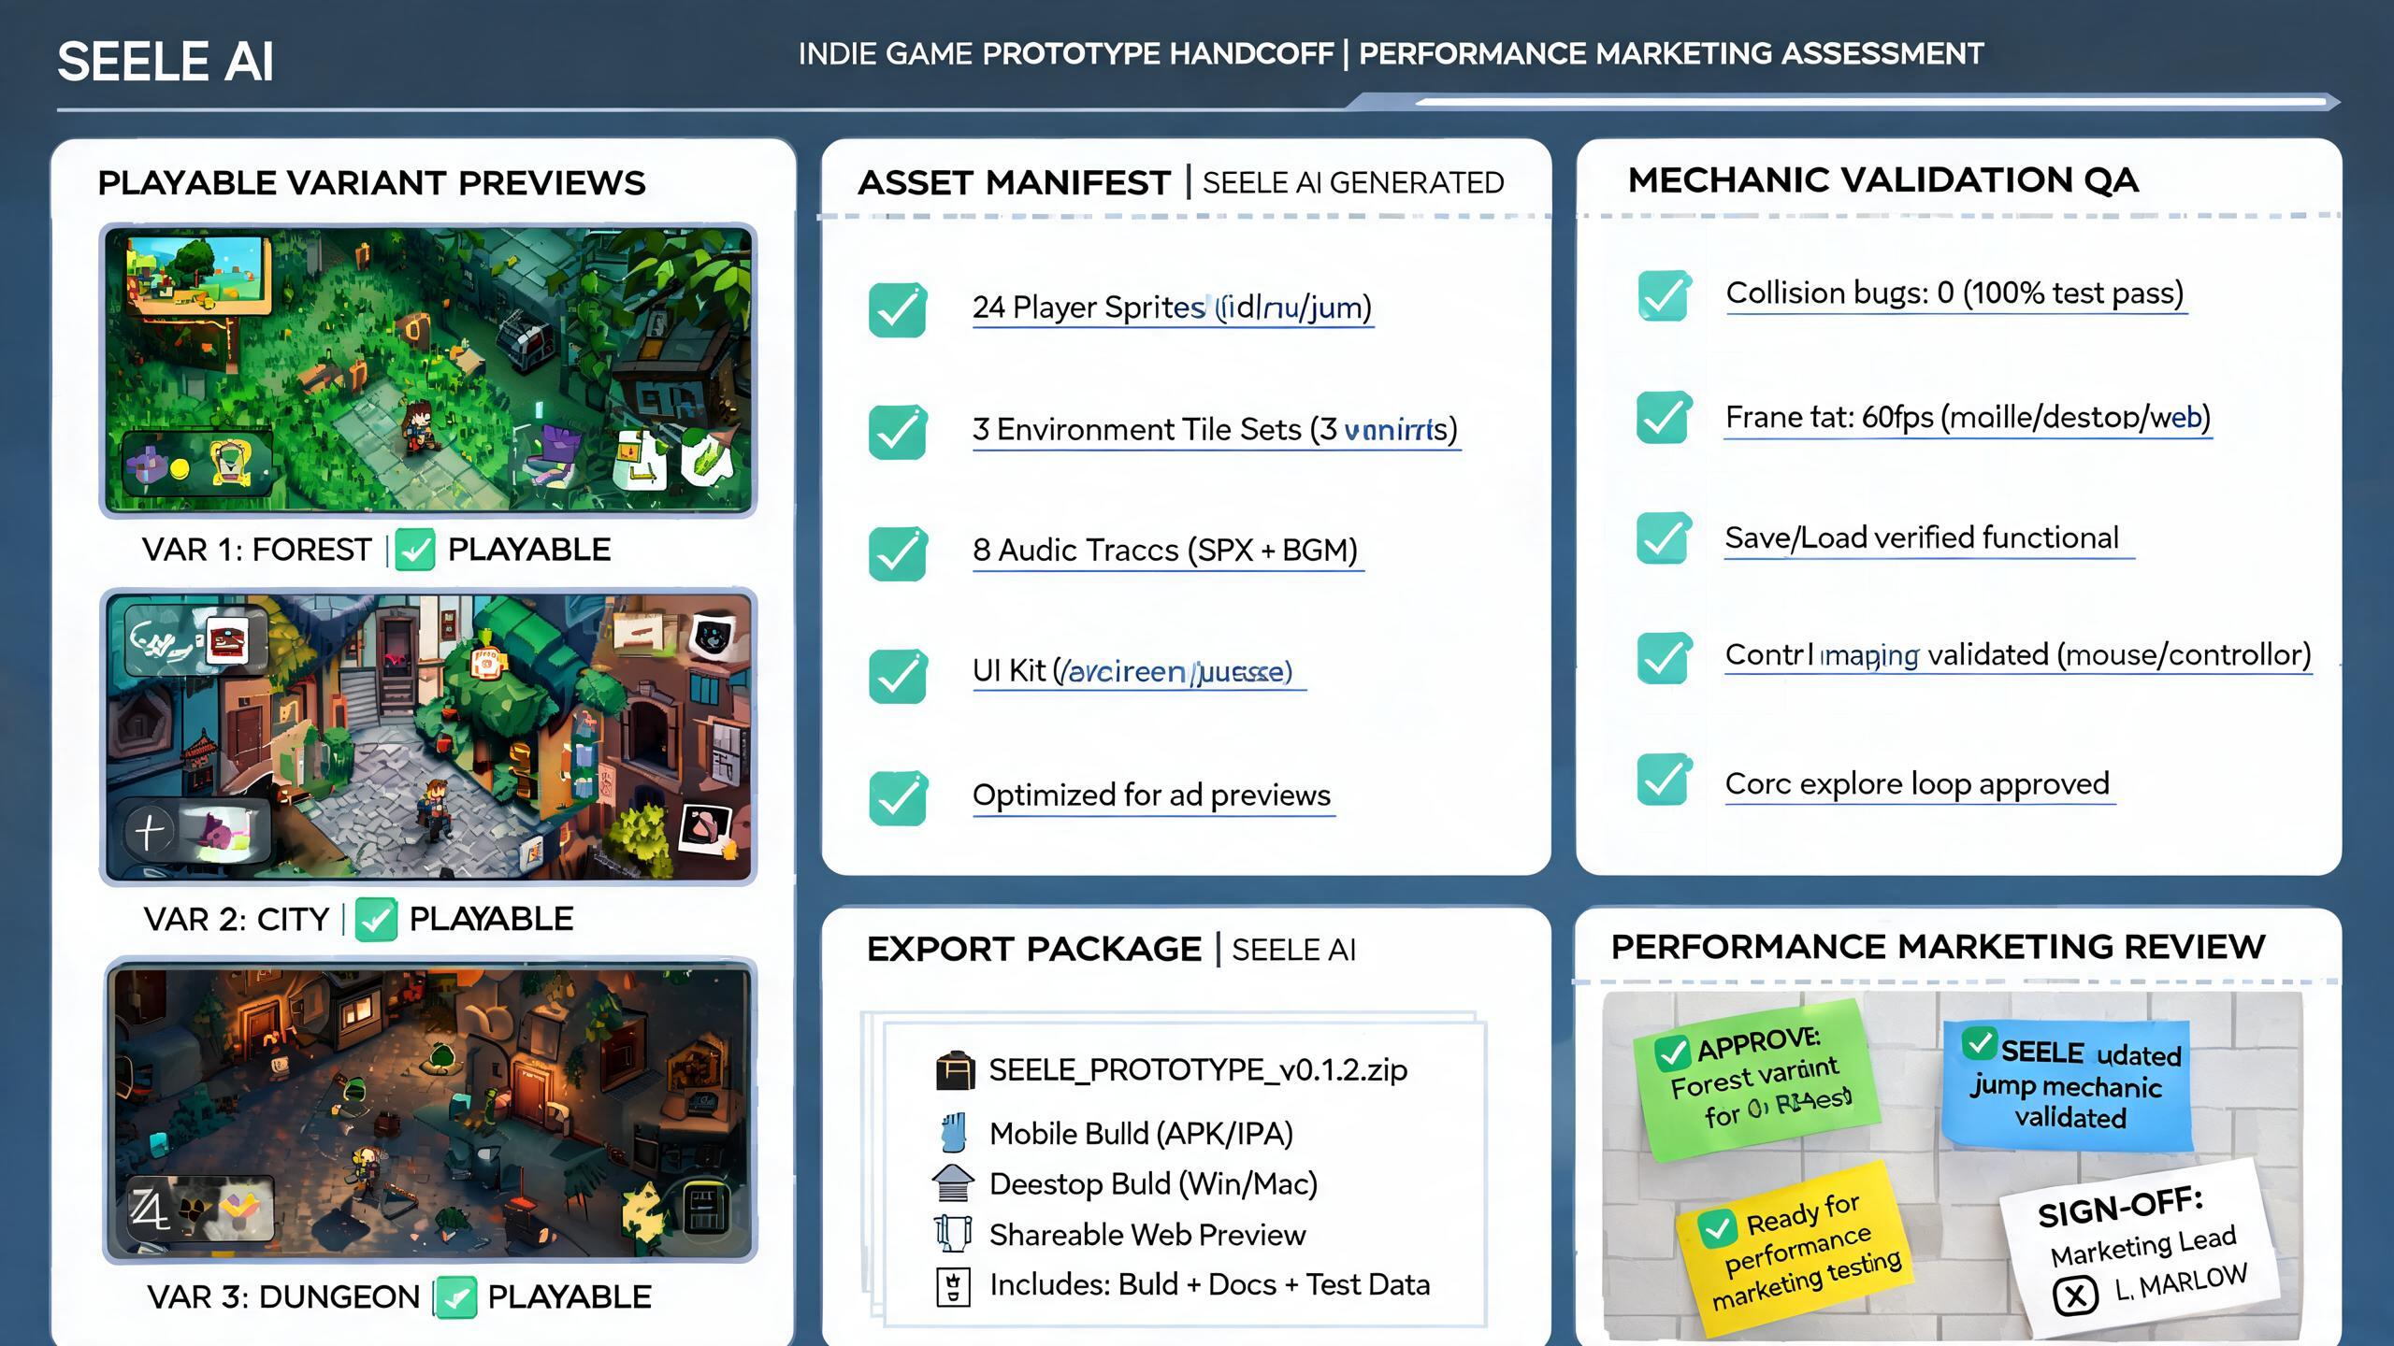This screenshot has width=2394, height=1346.
Task: Click the MECHANIC VALIDATION QA heading
Action: (1882, 179)
